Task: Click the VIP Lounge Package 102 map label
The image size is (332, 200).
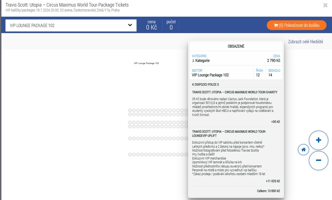Action: pyautogui.click(x=146, y=63)
